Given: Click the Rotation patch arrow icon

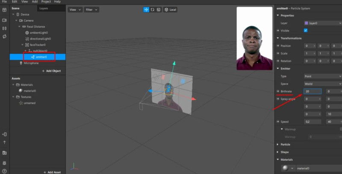Looking at the screenshot, I should click(x=278, y=61).
